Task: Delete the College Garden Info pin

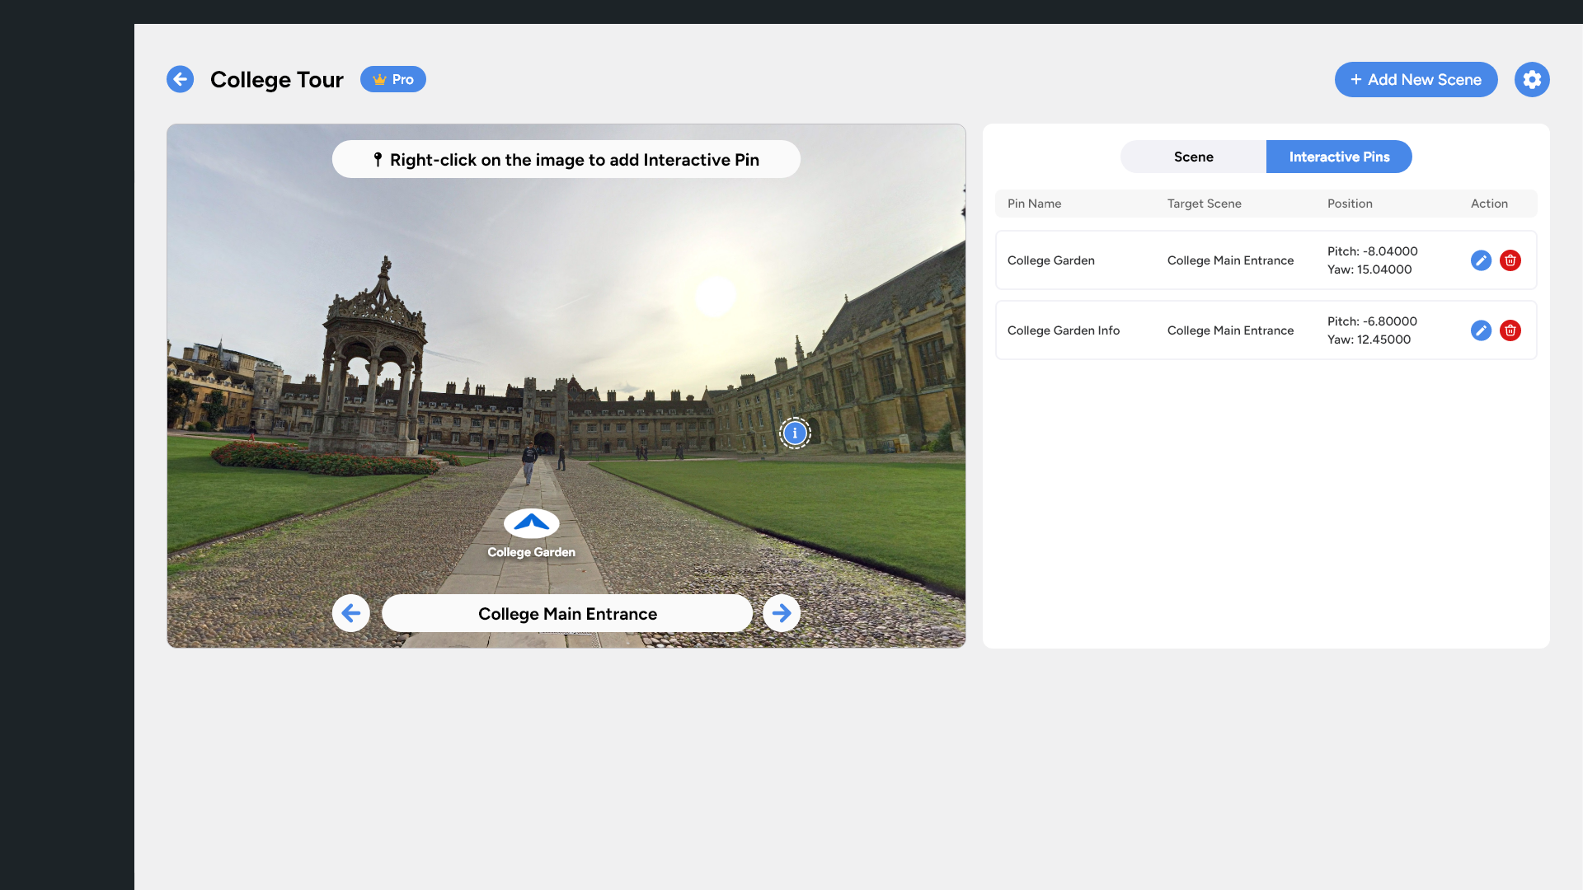Action: 1510,330
